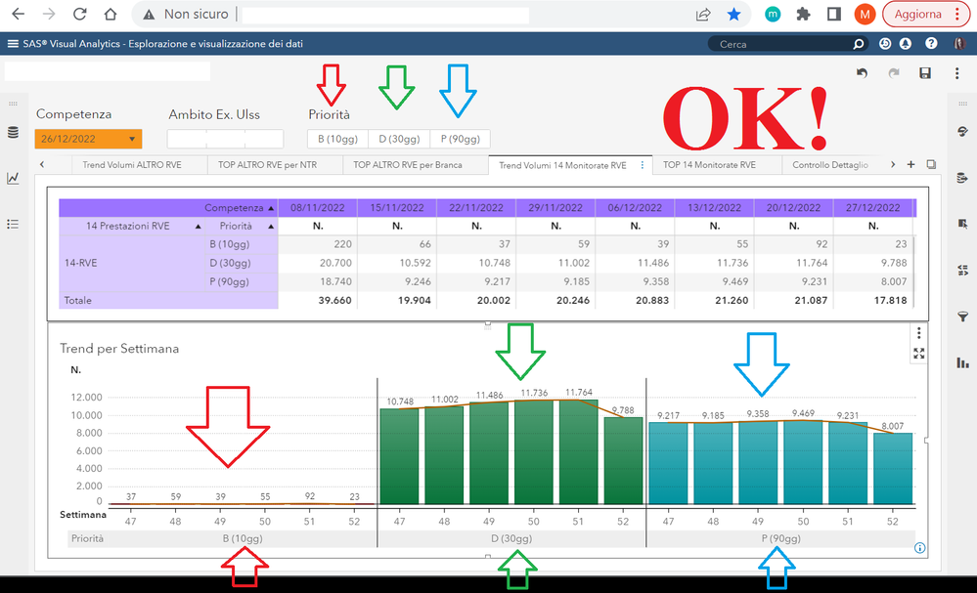The width and height of the screenshot is (977, 593).
Task: Open the SAS hamburger main menu
Action: 13,44
